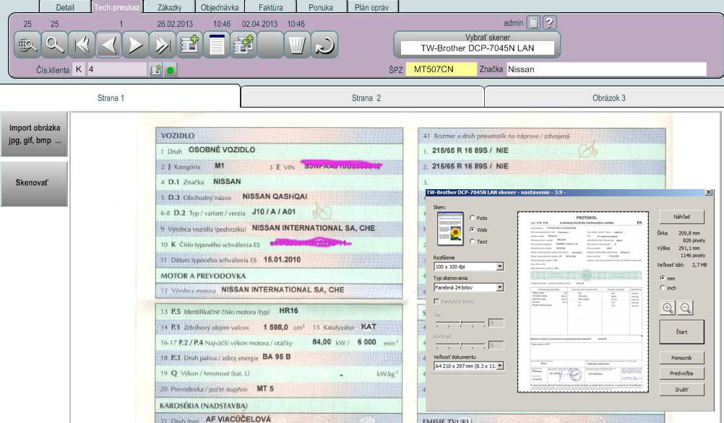Click the scanned PROTOKOL preview image
The width and height of the screenshot is (724, 423).
pos(582,302)
